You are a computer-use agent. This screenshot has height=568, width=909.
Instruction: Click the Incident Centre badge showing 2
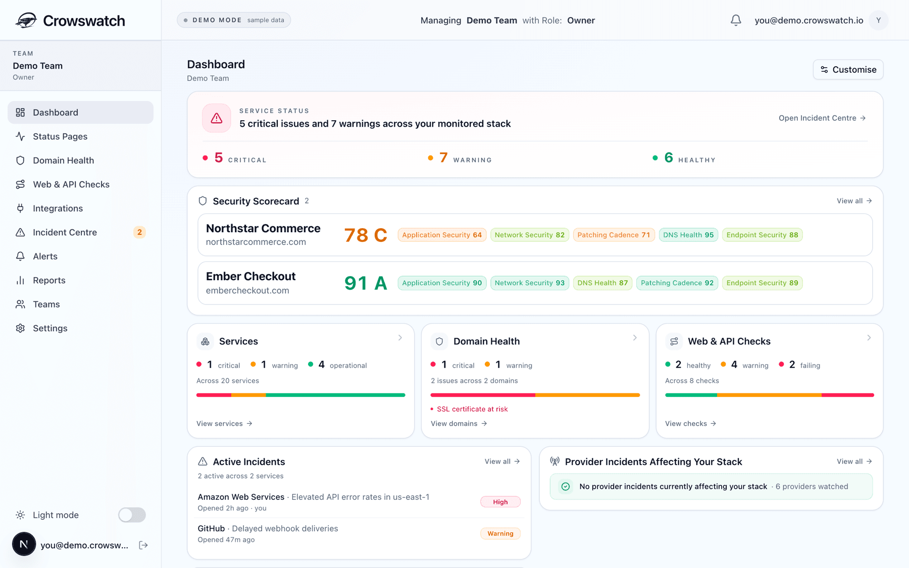coord(139,232)
